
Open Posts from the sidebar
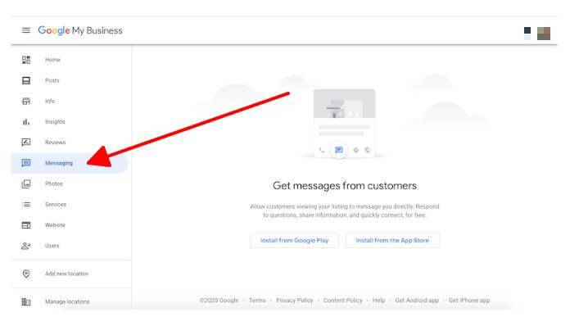[52, 80]
